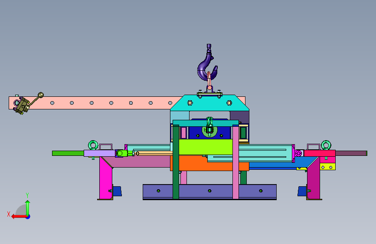Image resolution: width=376 pixels, height=244 pixels.
Task: Select the dark green vertical post
Action: [x=176, y=162]
